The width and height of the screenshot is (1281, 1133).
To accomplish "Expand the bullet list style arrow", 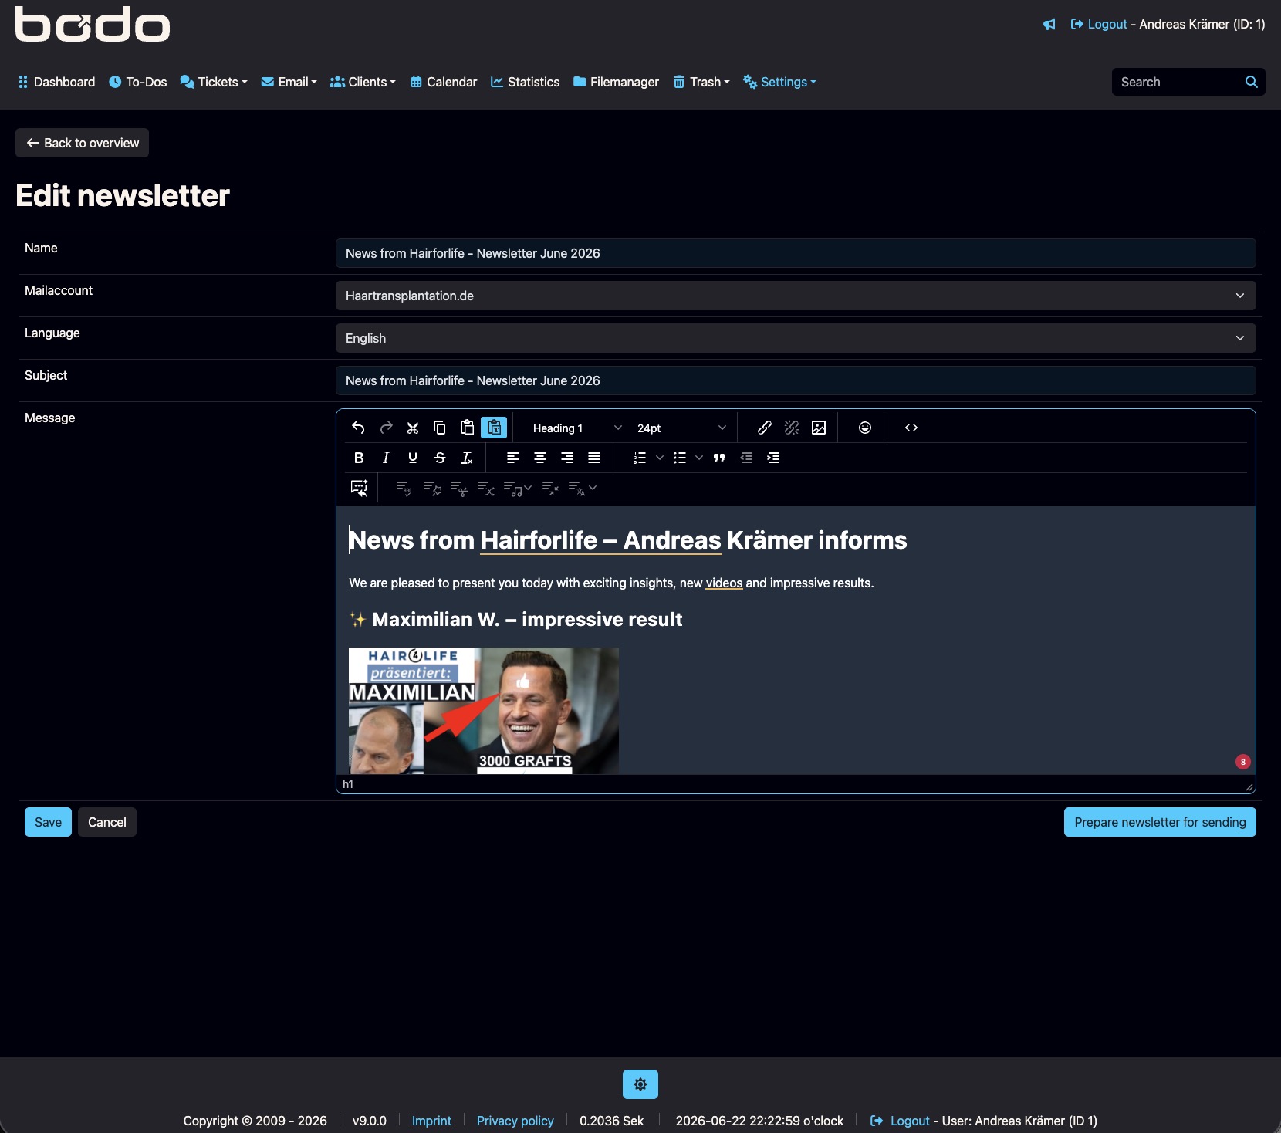I will [699, 458].
